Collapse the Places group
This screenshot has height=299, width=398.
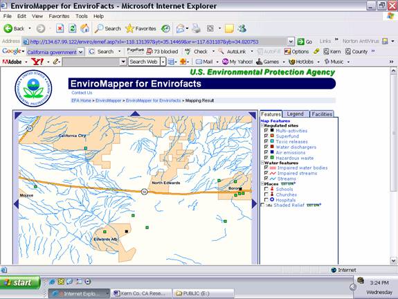point(263,184)
